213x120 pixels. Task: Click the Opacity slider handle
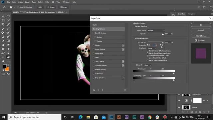(163, 34)
